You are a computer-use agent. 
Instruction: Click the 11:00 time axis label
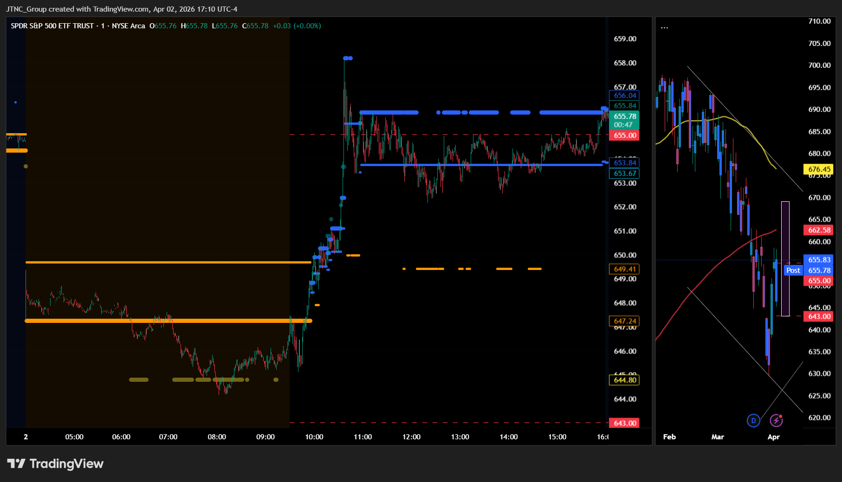pyautogui.click(x=363, y=437)
